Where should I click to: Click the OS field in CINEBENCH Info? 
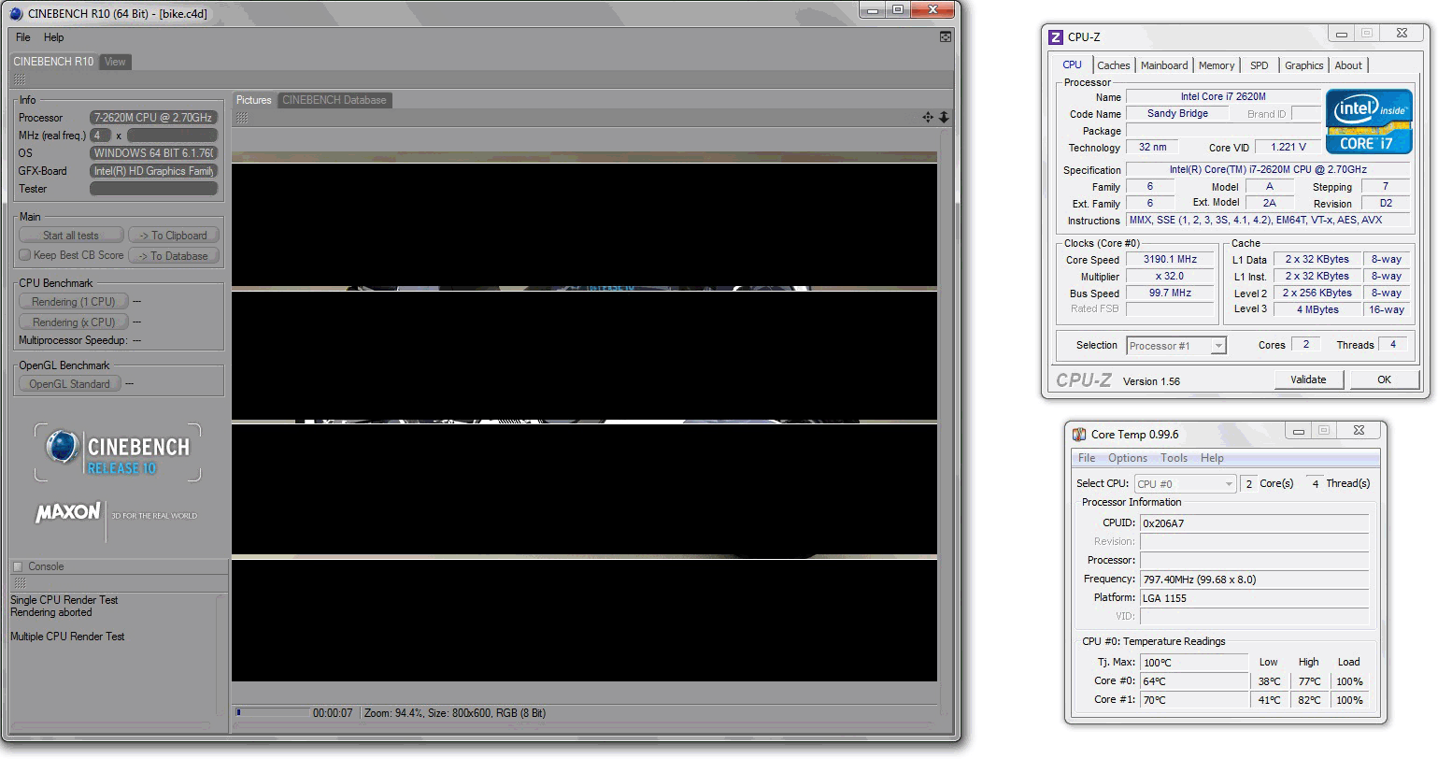153,153
